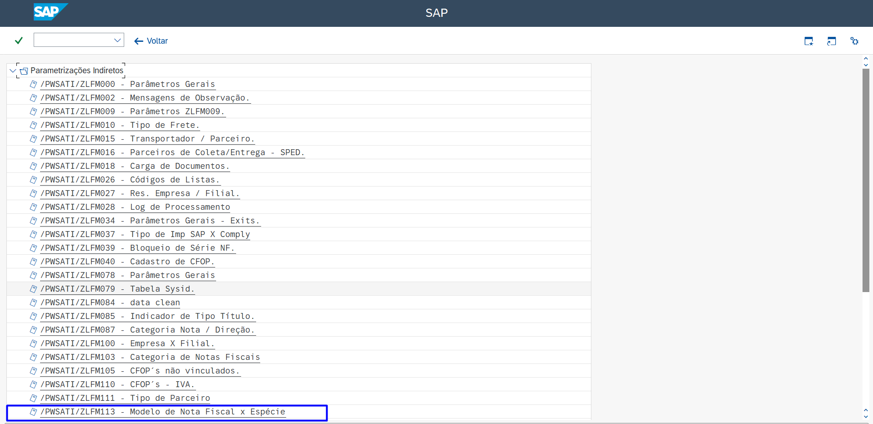This screenshot has height=424, width=873.
Task: Click the activity icon next to ZLFM010 Tipo de Frete
Action: 33,125
